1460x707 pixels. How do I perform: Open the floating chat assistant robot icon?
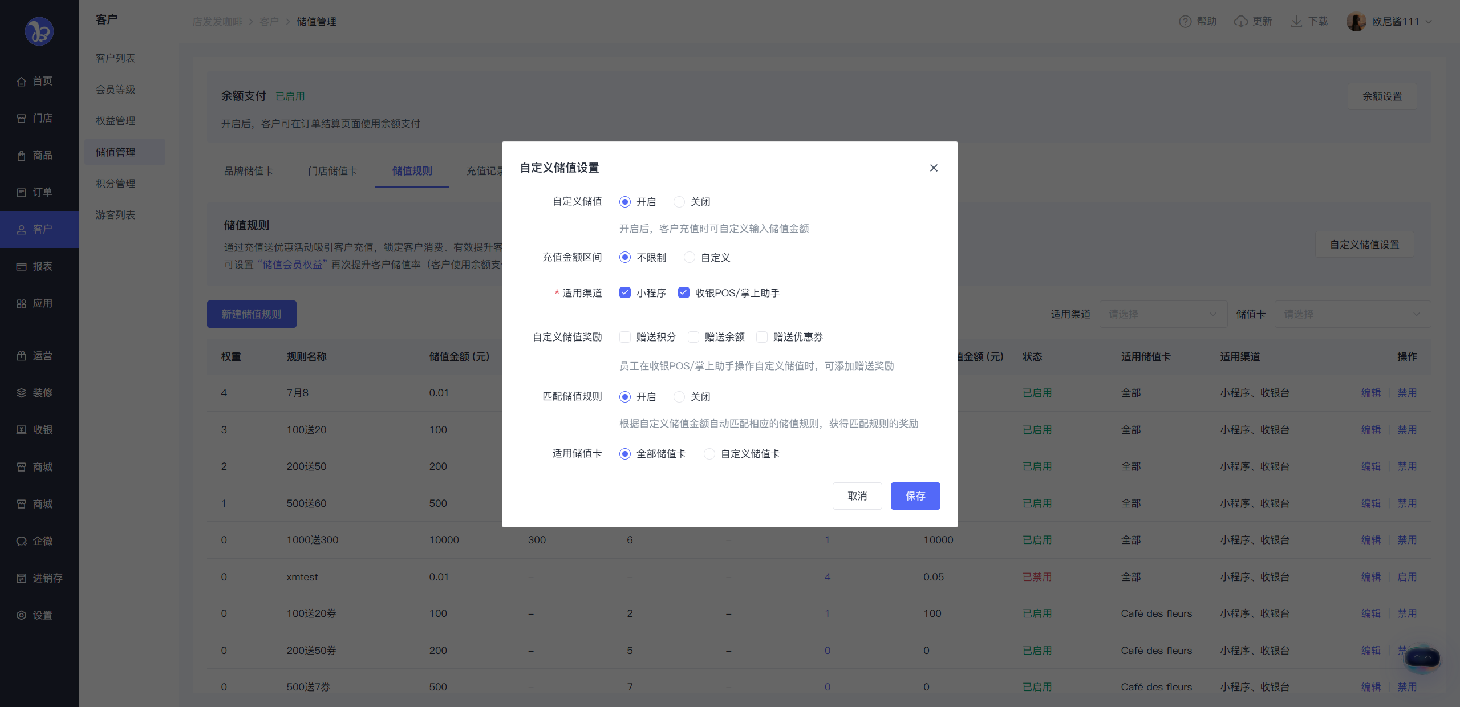(1422, 659)
